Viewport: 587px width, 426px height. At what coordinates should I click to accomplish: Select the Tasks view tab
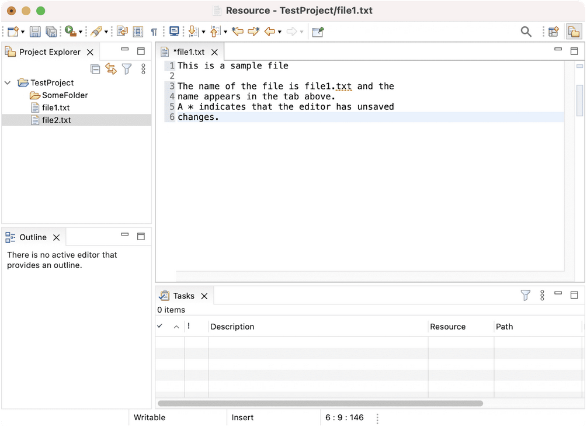coord(183,296)
